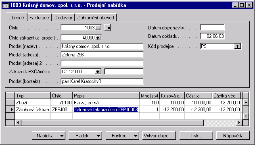Click the Prodat (kontakt) field
The height and width of the screenshot is (145, 255).
click(102, 81)
